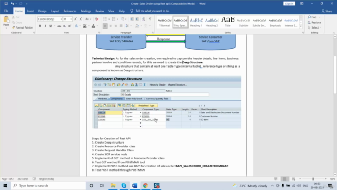This screenshot has height=190, width=337.
Task: Open the font size dropdown
Action: [x=71, y=19]
